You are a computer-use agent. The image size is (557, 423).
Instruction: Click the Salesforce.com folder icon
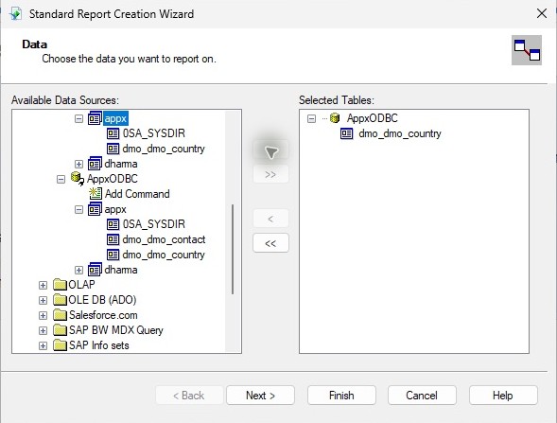(60, 315)
